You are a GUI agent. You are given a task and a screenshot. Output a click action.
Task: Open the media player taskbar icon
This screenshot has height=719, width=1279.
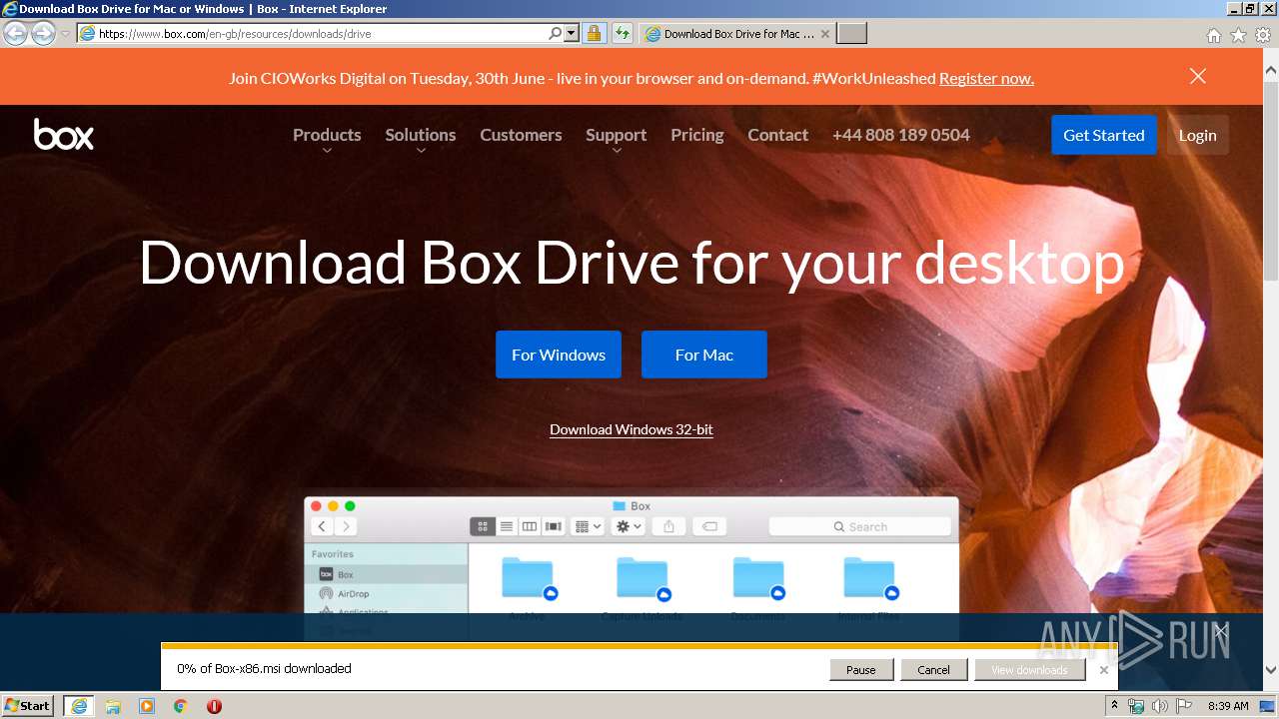click(147, 706)
